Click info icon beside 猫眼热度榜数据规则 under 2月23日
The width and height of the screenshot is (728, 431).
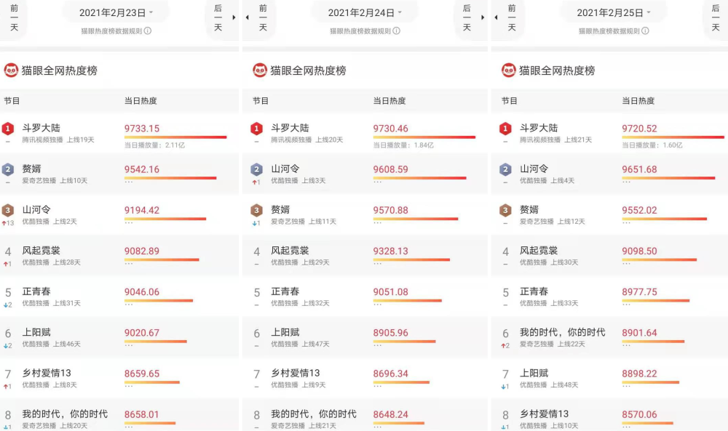coord(148,31)
